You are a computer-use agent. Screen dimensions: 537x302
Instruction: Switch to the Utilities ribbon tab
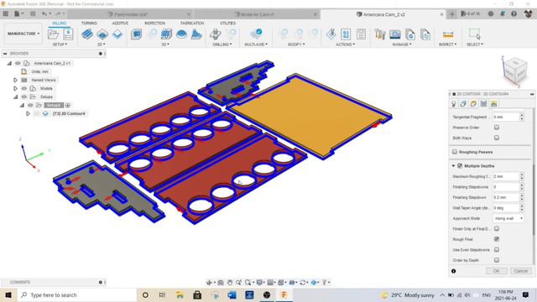227,23
